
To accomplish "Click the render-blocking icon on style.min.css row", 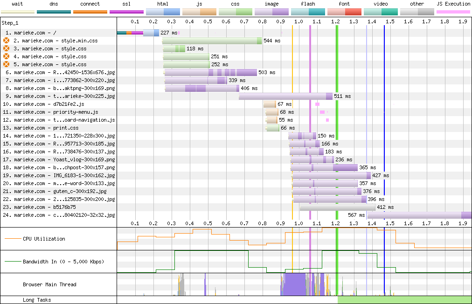I will (x=6, y=41).
